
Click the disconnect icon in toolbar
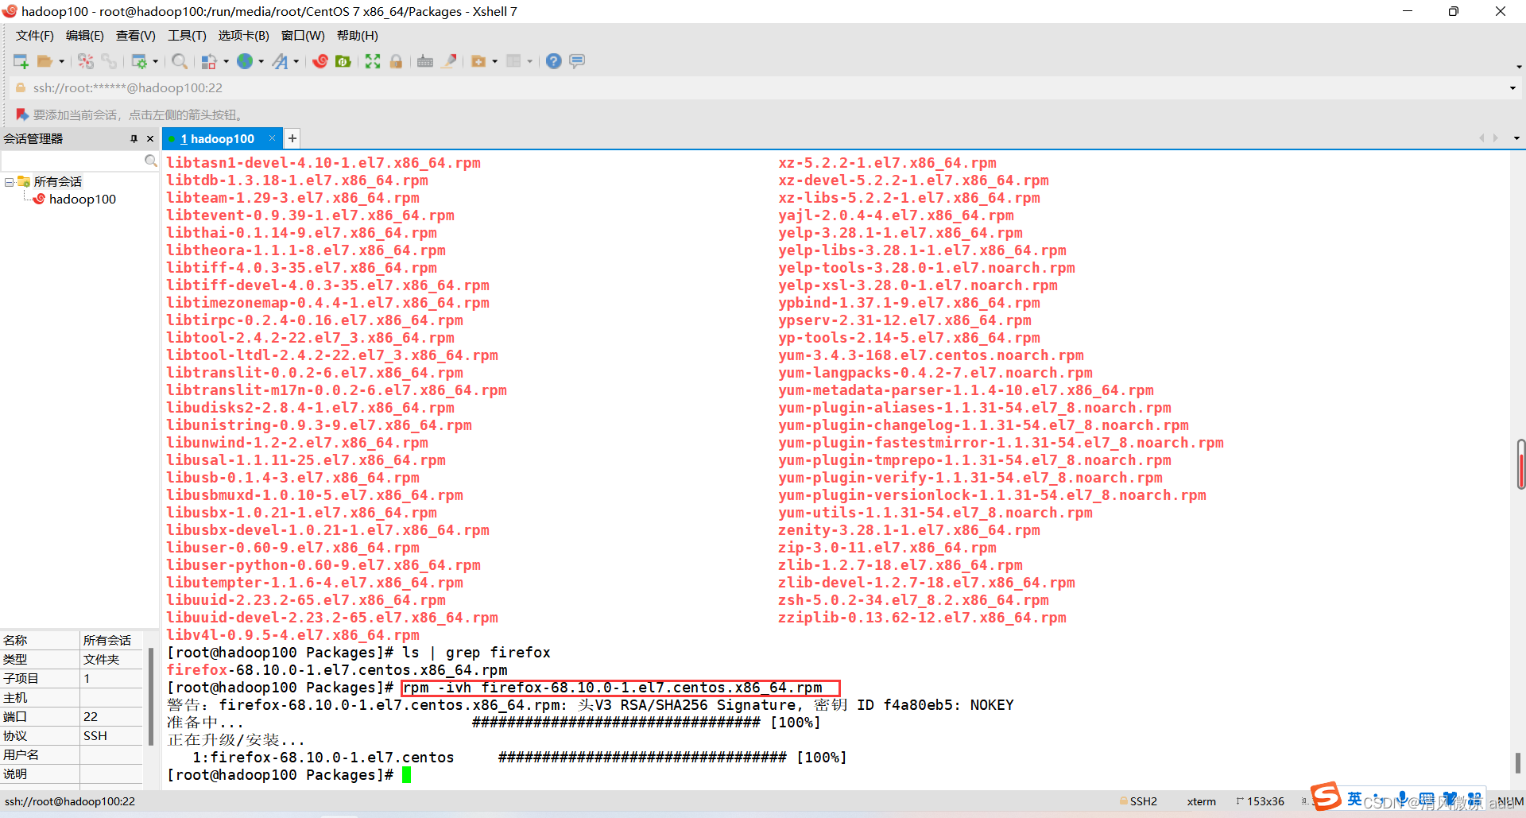(86, 61)
